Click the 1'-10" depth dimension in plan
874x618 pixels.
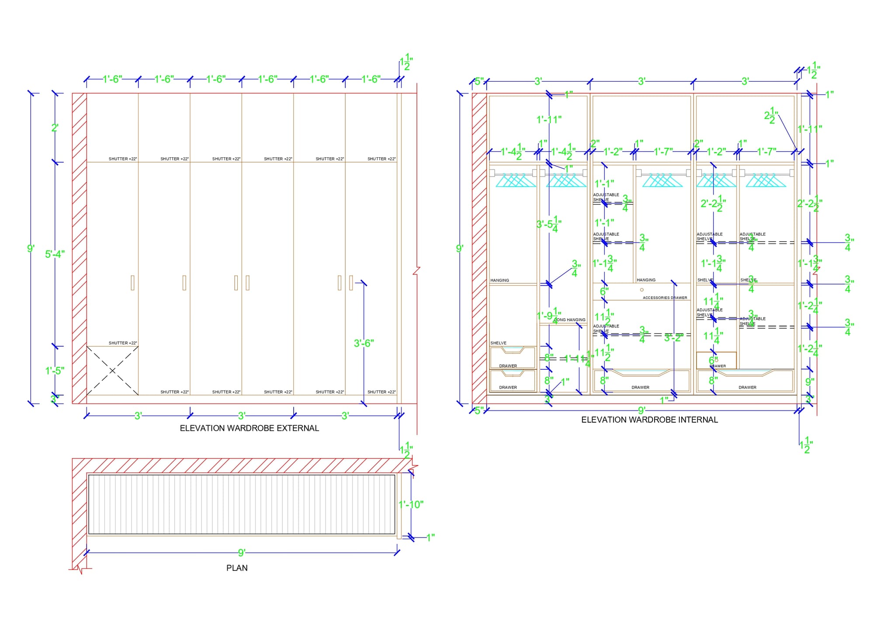(x=411, y=505)
